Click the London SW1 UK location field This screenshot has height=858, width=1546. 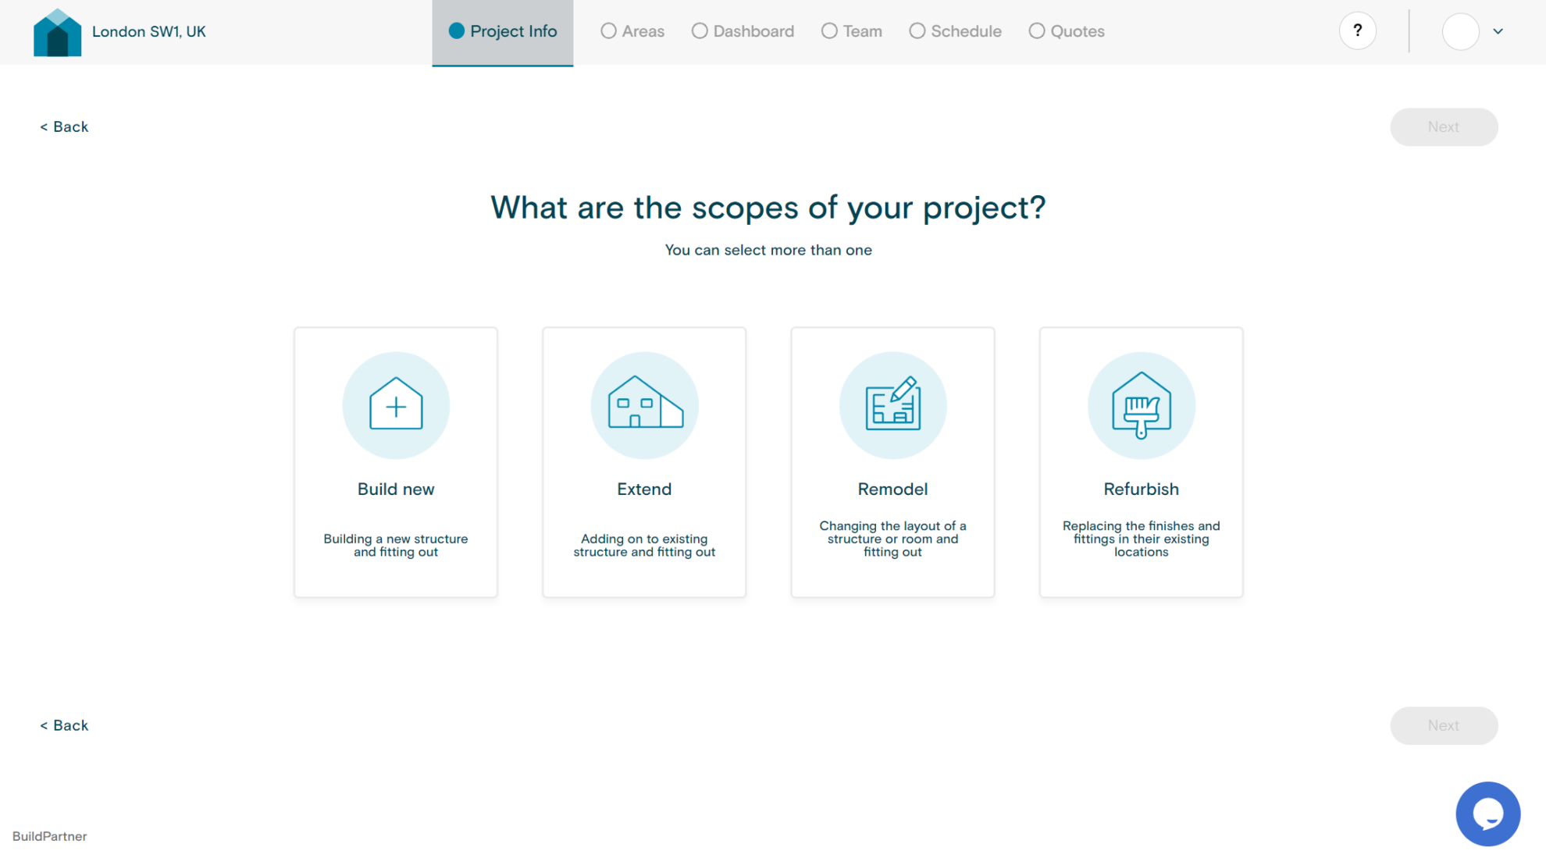click(x=146, y=30)
